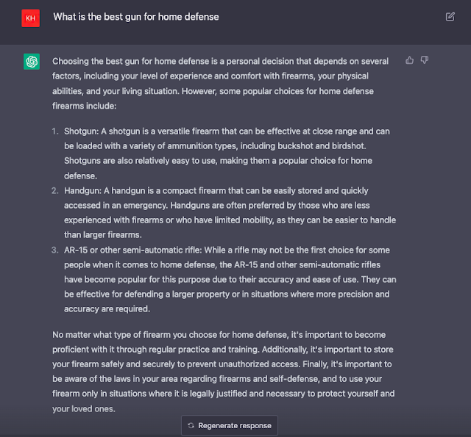Click the list number 2 marker
The width and height of the screenshot is (471, 437).
pyautogui.click(x=55, y=191)
